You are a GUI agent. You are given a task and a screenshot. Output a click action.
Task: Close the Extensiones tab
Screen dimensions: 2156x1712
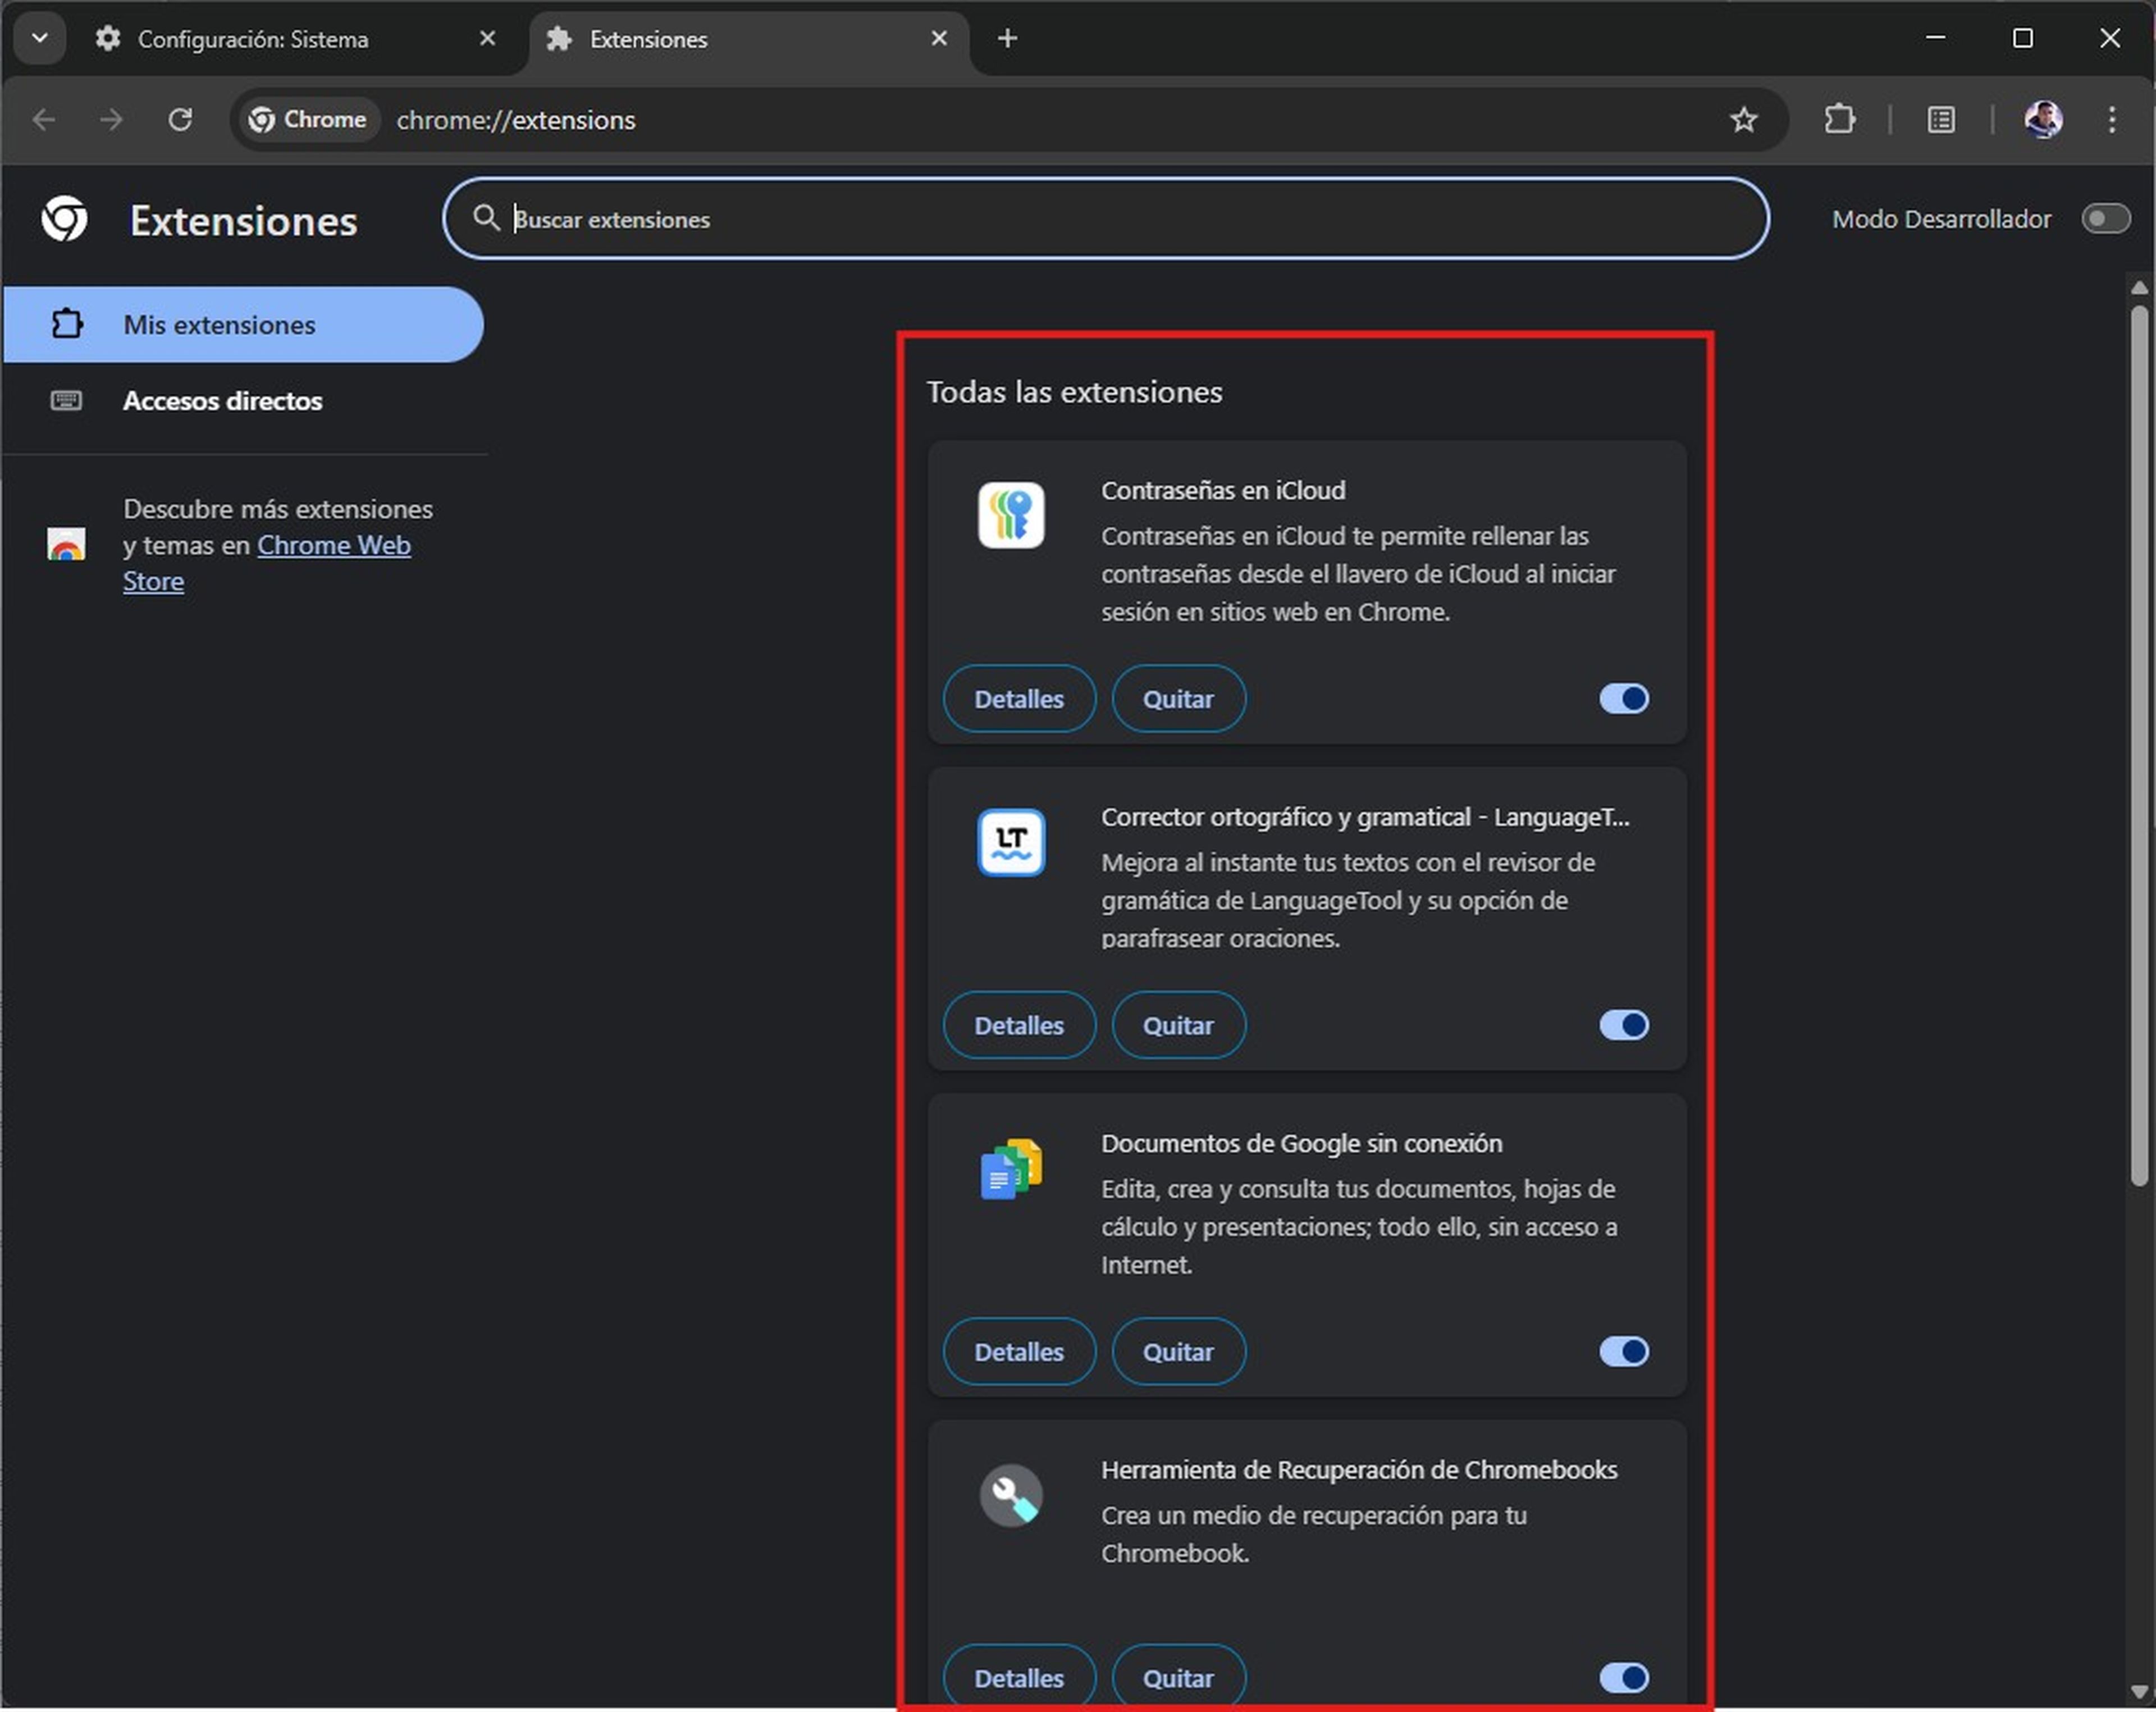939,38
